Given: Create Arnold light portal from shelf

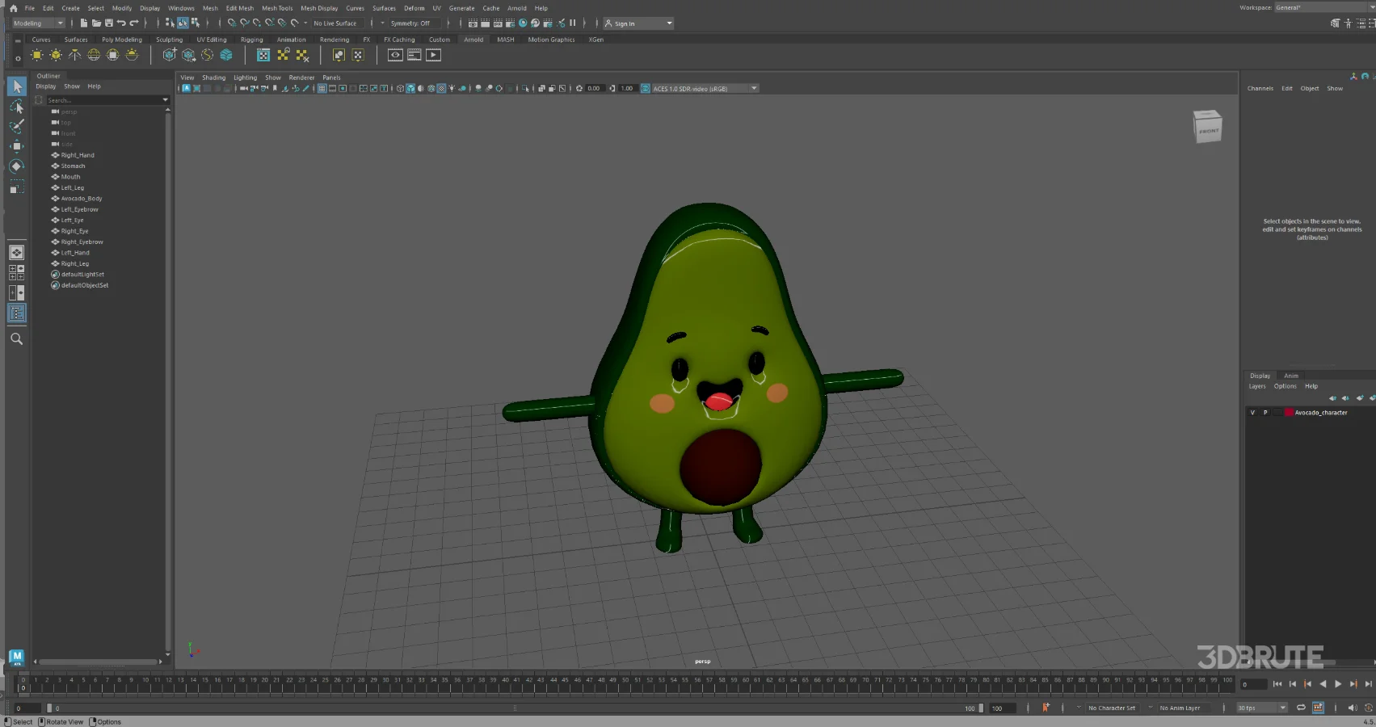Looking at the screenshot, I should 113,55.
